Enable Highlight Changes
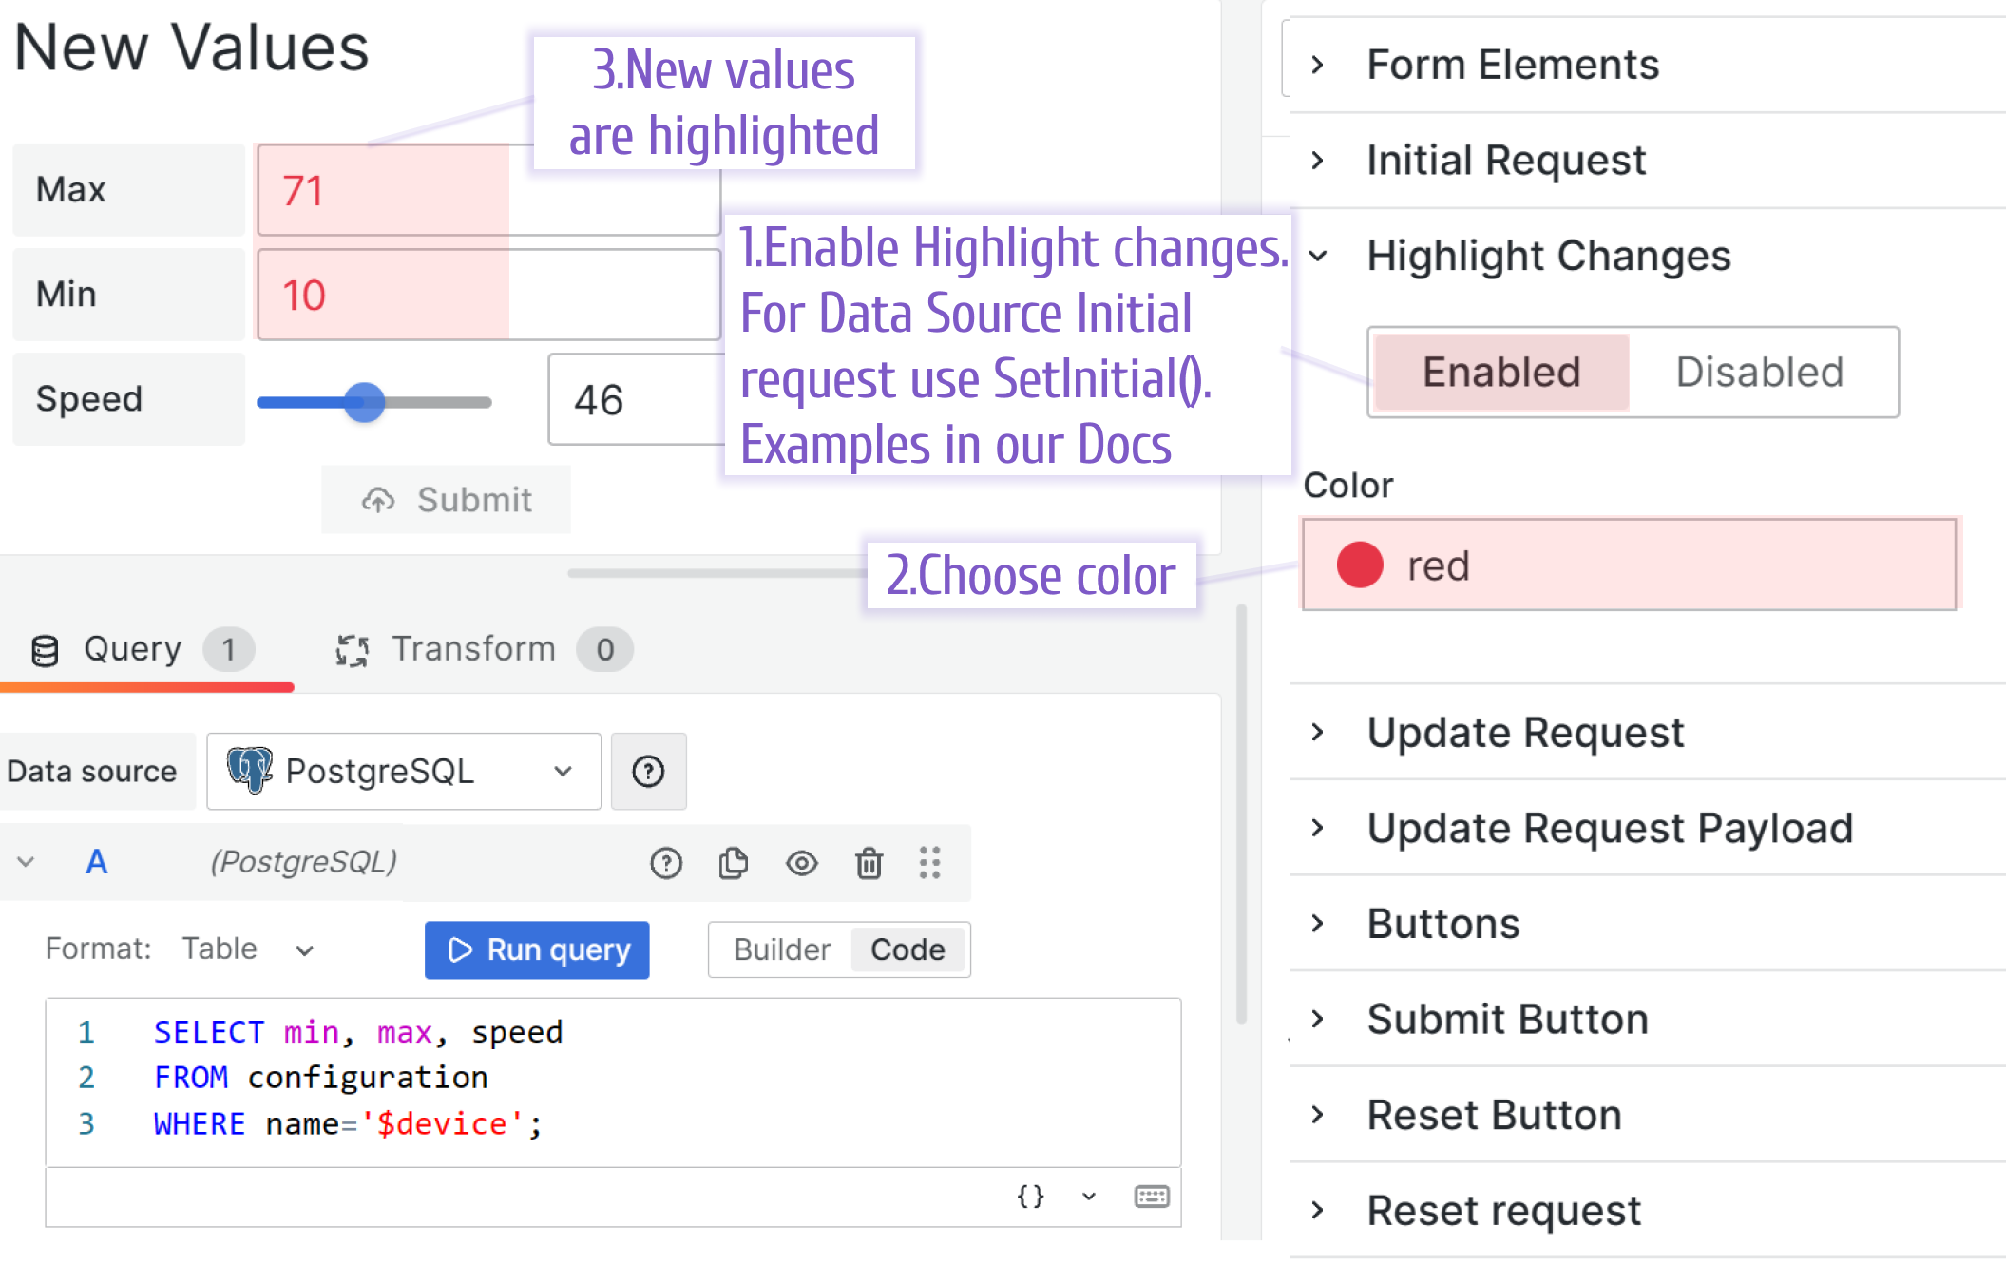This screenshot has height=1265, width=2006. tap(1500, 372)
